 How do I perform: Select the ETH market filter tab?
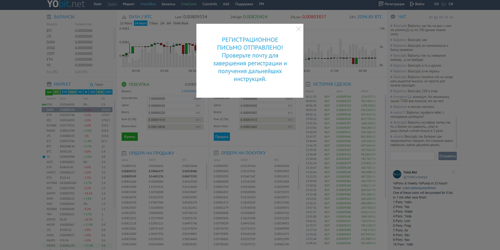tap(65, 92)
